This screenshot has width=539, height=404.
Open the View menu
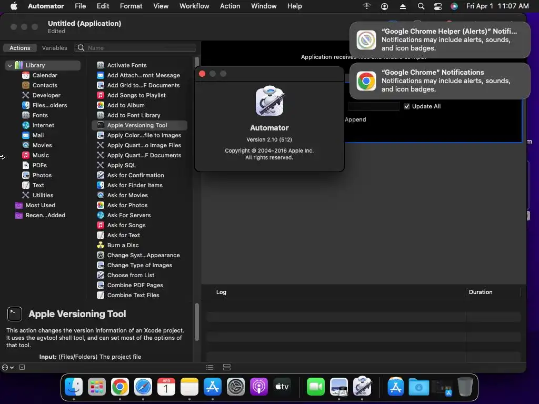[161, 6]
